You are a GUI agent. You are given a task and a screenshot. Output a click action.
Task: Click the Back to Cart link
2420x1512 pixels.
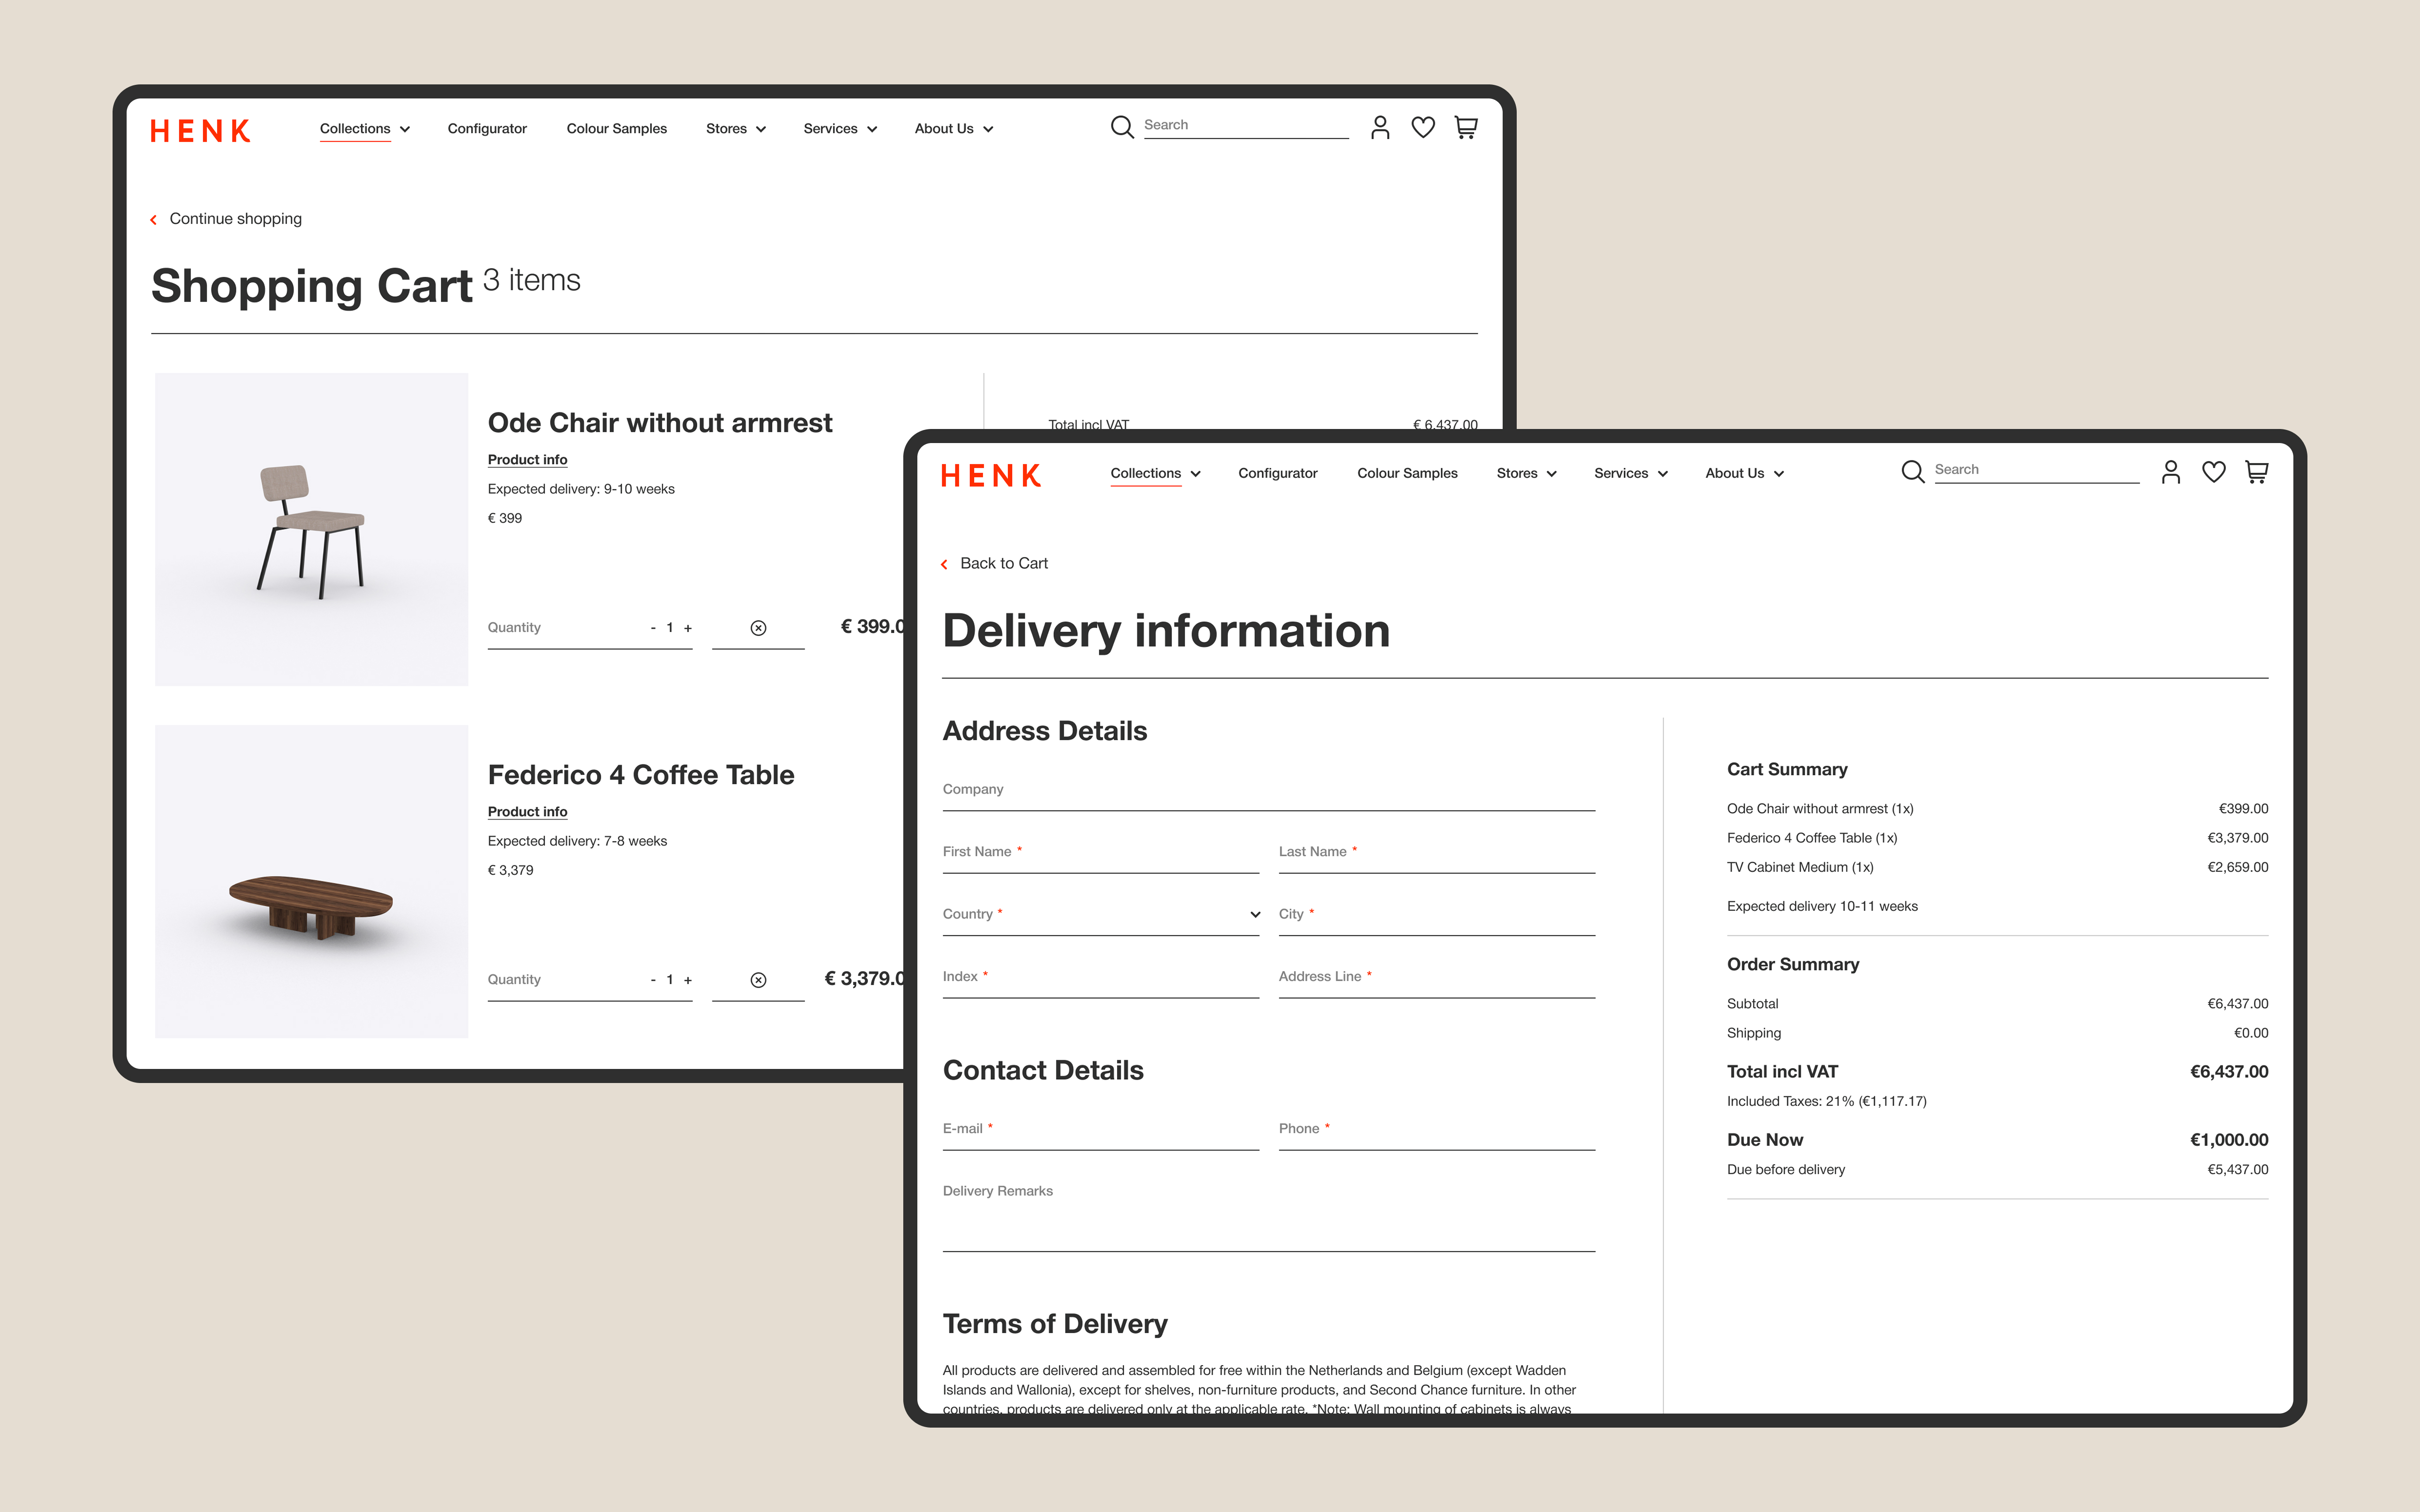click(1003, 563)
